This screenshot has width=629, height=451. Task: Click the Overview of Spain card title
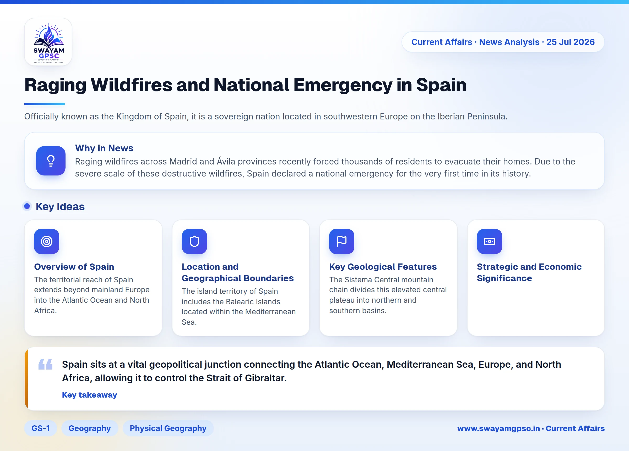74,267
